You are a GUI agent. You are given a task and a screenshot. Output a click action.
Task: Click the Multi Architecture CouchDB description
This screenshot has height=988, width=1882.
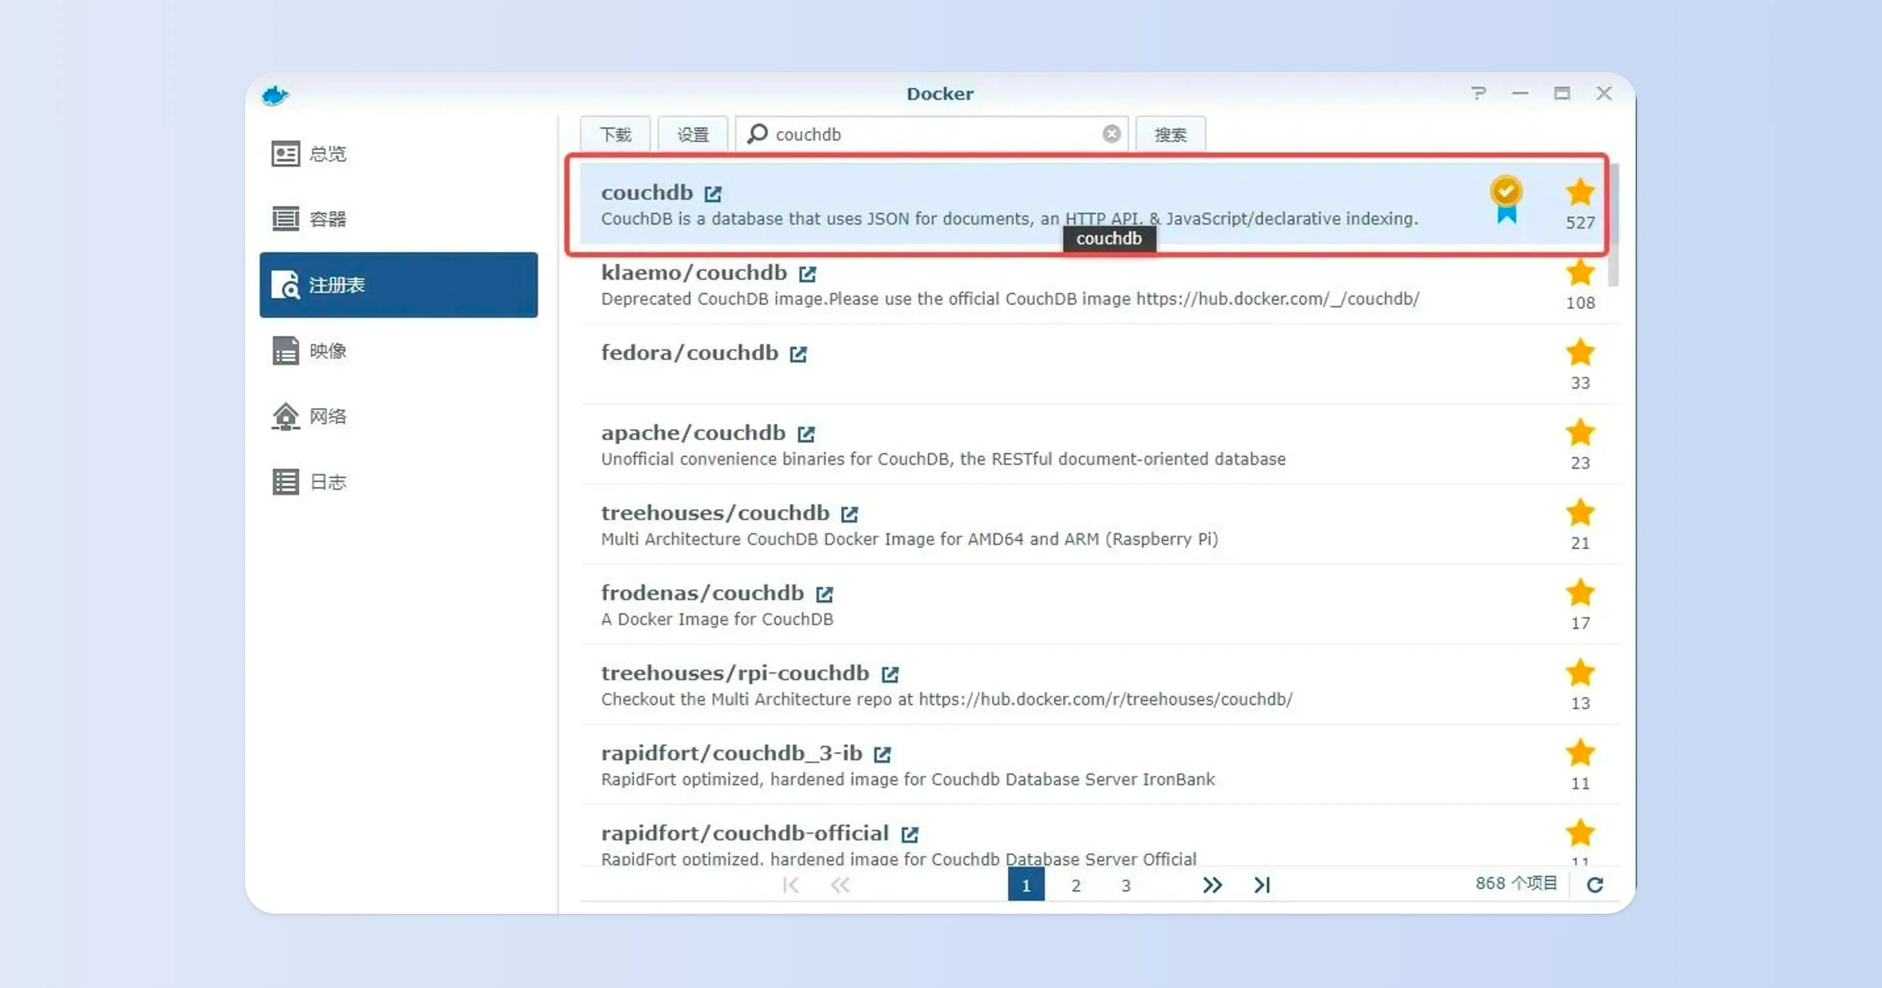[909, 539]
